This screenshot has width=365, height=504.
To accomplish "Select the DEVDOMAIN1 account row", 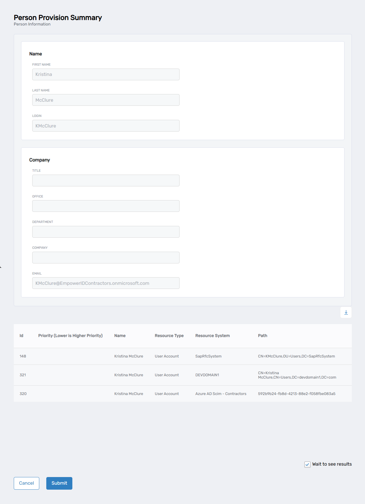I will coord(182,375).
